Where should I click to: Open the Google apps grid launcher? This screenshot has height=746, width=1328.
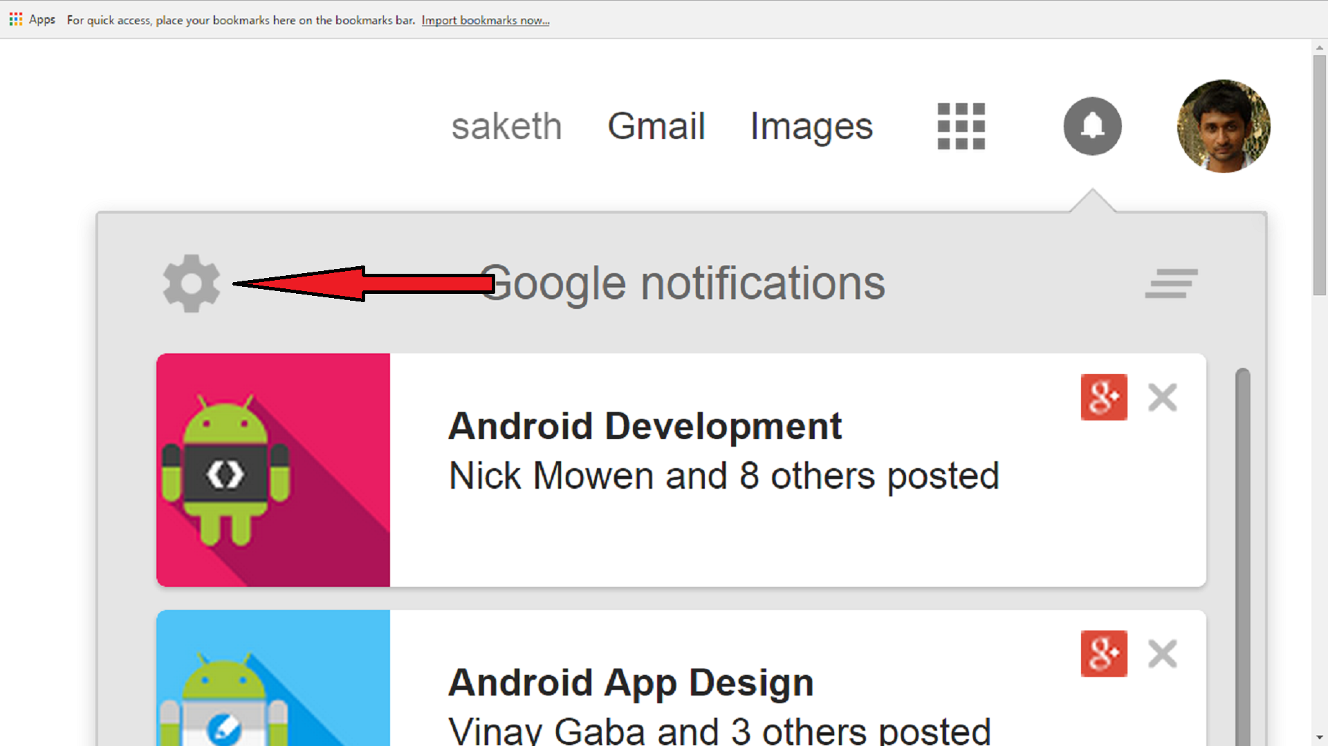[961, 126]
